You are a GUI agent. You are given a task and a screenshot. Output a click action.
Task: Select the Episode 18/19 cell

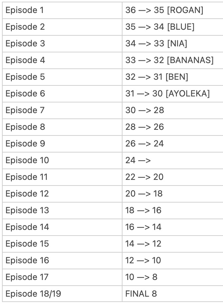[62, 294]
